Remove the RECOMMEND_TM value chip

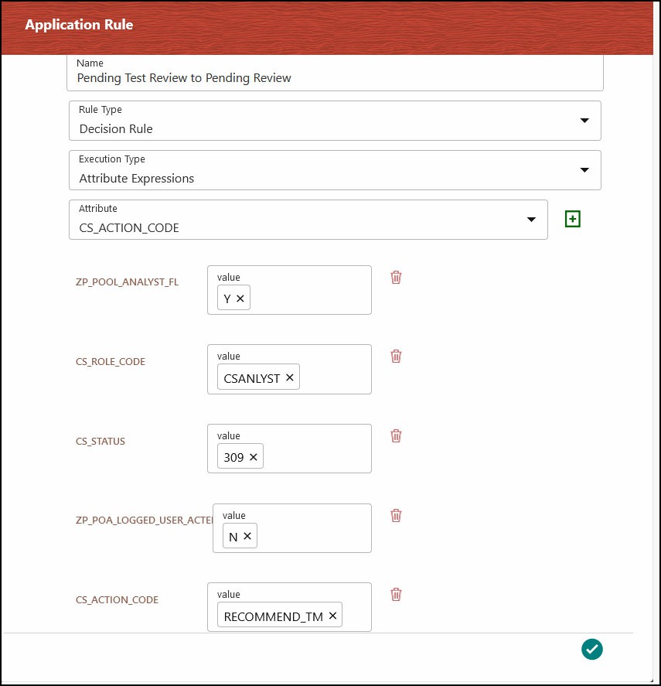(x=332, y=616)
